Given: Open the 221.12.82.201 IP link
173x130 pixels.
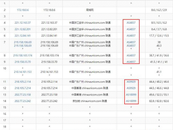Looking at the screenshot, I should (x=23, y=29).
